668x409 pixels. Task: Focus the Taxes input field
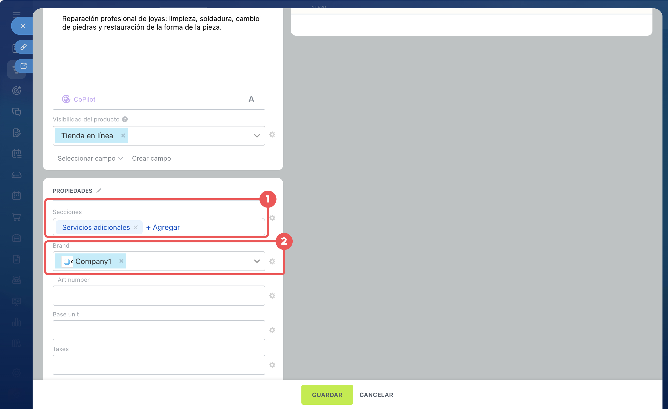coord(159,365)
